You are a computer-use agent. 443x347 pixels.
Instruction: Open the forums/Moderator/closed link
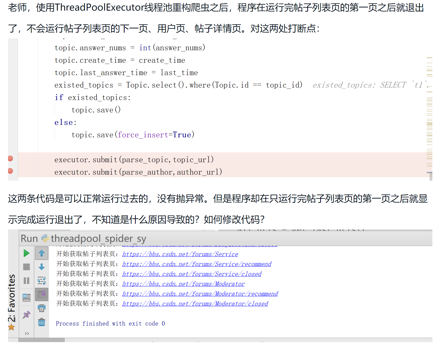point(195,303)
